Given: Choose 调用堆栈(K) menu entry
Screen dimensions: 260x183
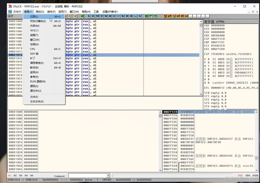Looking at the screenshot, I should tap(44, 63).
